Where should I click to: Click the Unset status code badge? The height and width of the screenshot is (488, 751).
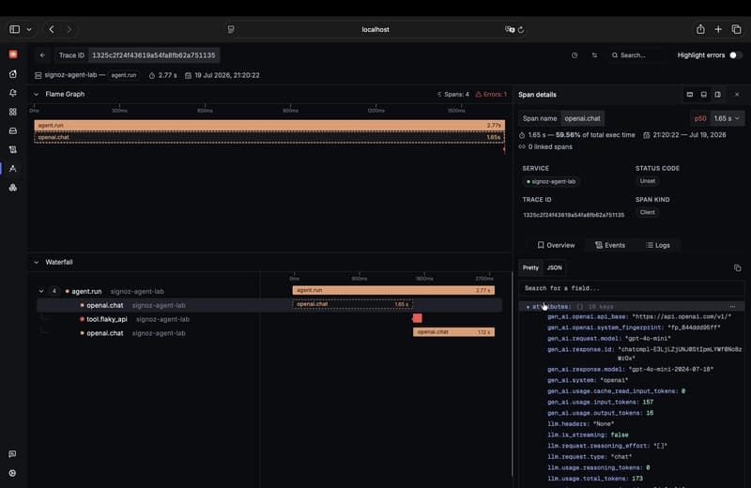pos(647,181)
